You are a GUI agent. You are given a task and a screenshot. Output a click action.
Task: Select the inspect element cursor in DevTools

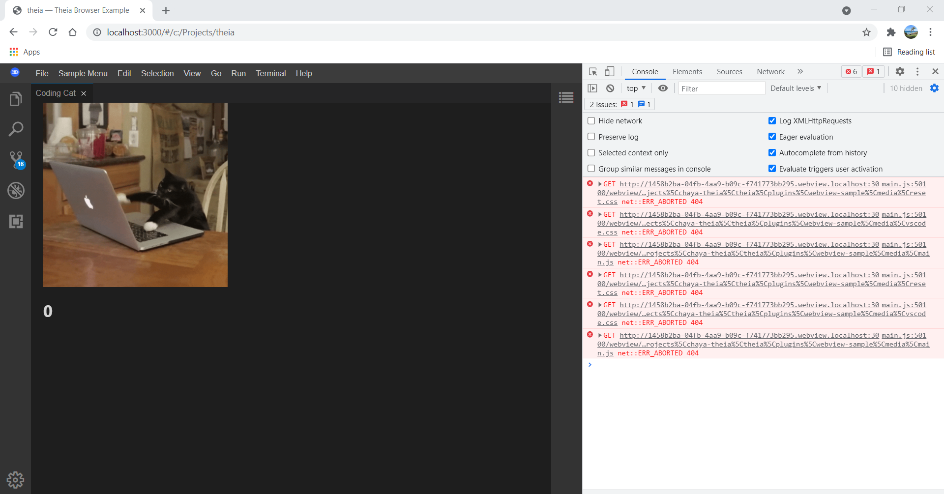click(592, 71)
